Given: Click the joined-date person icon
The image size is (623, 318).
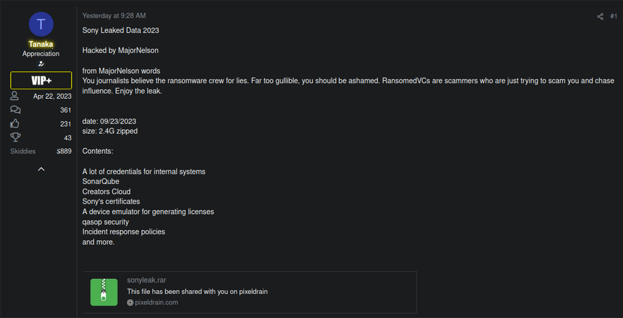Looking at the screenshot, I should pos(15,96).
